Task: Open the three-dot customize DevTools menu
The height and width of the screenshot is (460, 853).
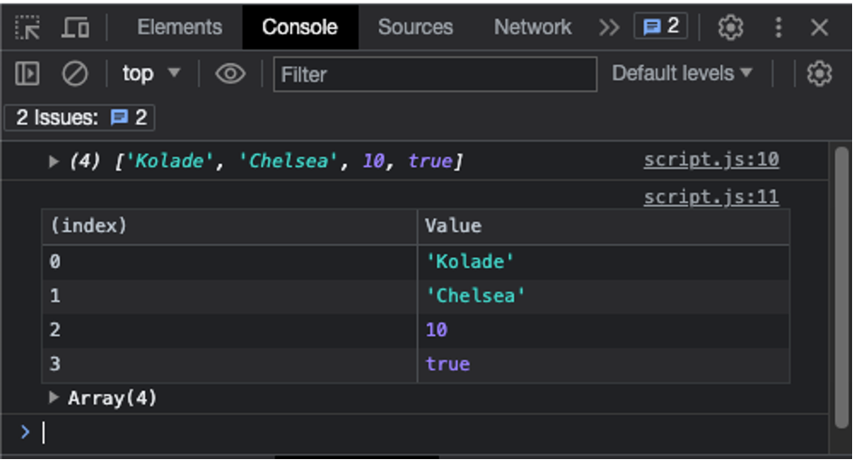Action: [778, 28]
